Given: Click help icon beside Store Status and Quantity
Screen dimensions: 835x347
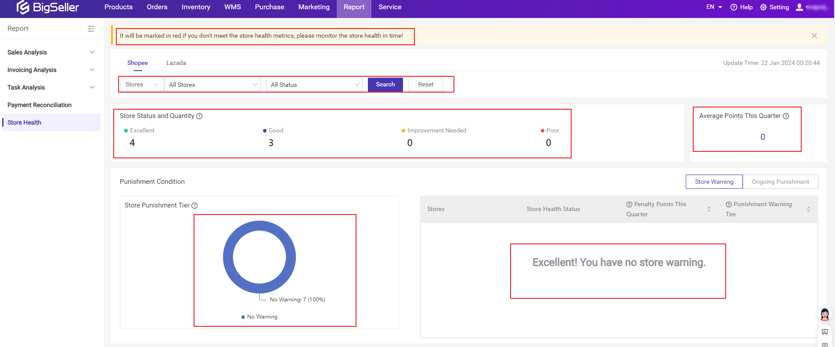Looking at the screenshot, I should point(199,116).
